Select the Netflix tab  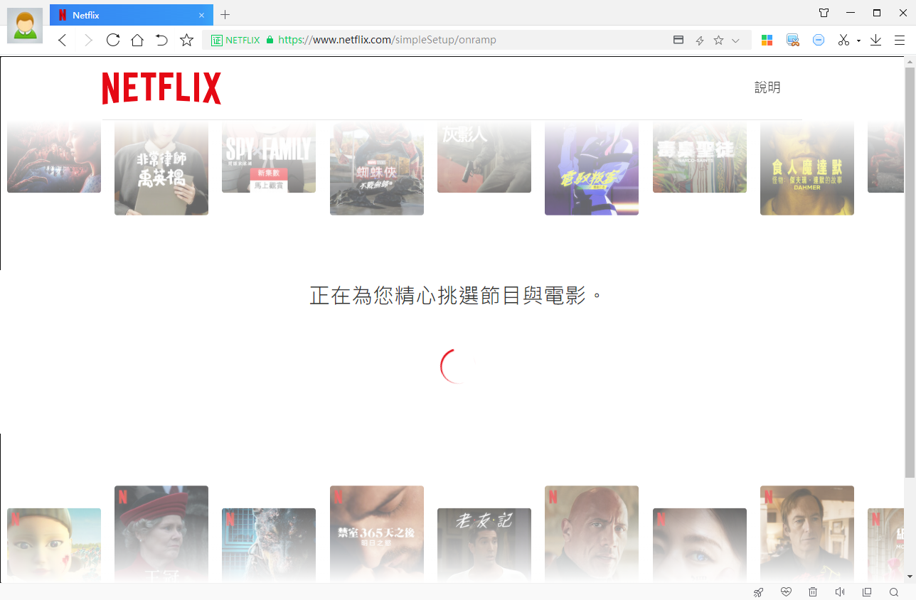[132, 15]
